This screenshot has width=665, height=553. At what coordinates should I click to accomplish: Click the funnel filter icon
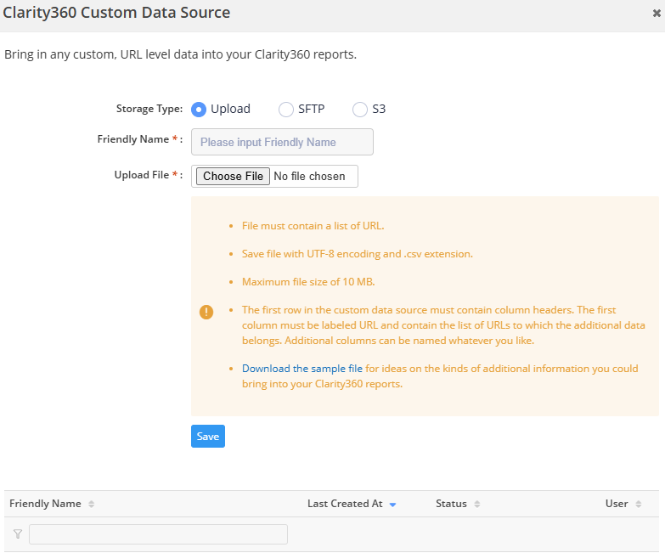click(18, 534)
